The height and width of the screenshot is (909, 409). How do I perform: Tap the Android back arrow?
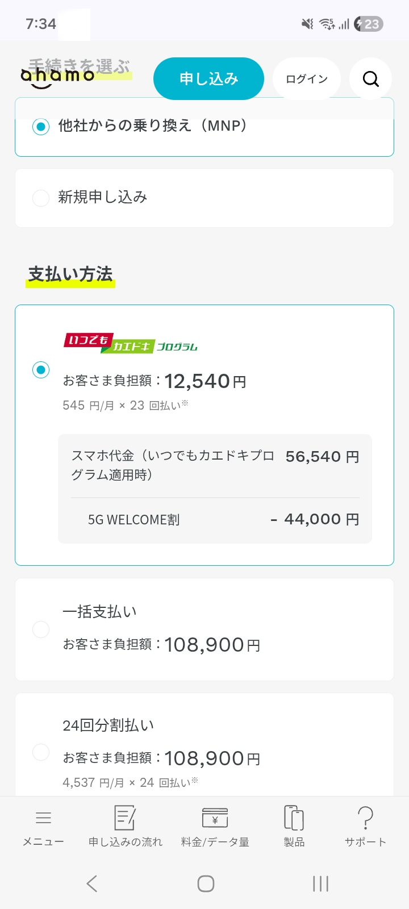(92, 883)
